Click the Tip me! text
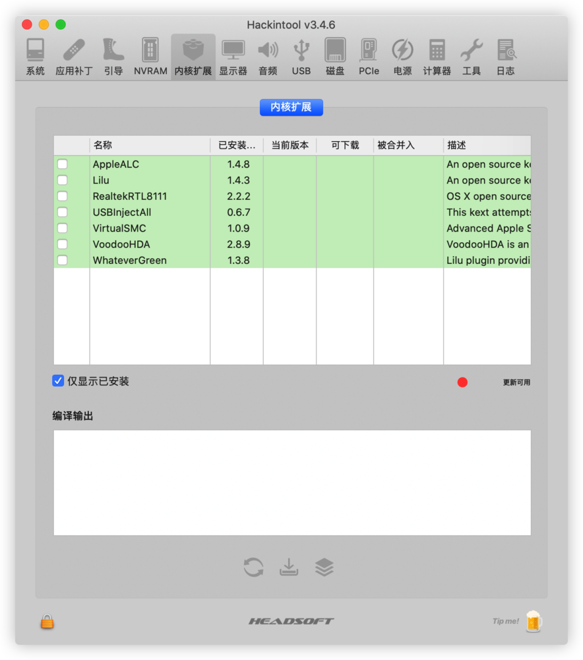 coord(506,621)
